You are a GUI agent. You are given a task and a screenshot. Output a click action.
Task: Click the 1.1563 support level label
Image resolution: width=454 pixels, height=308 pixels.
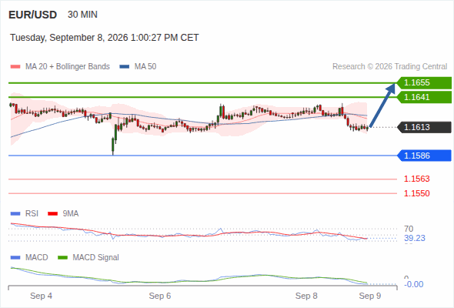tap(416, 179)
